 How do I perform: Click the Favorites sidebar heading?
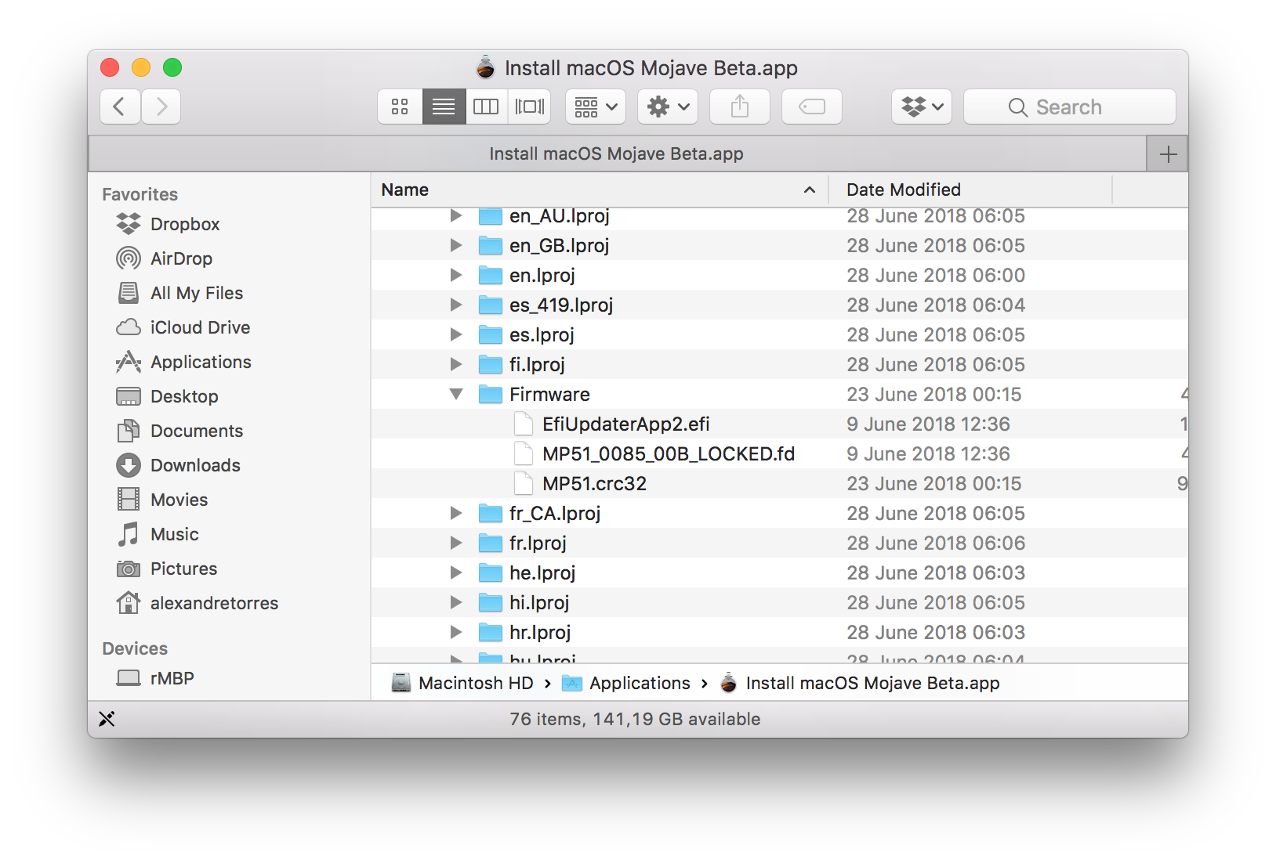pyautogui.click(x=140, y=194)
